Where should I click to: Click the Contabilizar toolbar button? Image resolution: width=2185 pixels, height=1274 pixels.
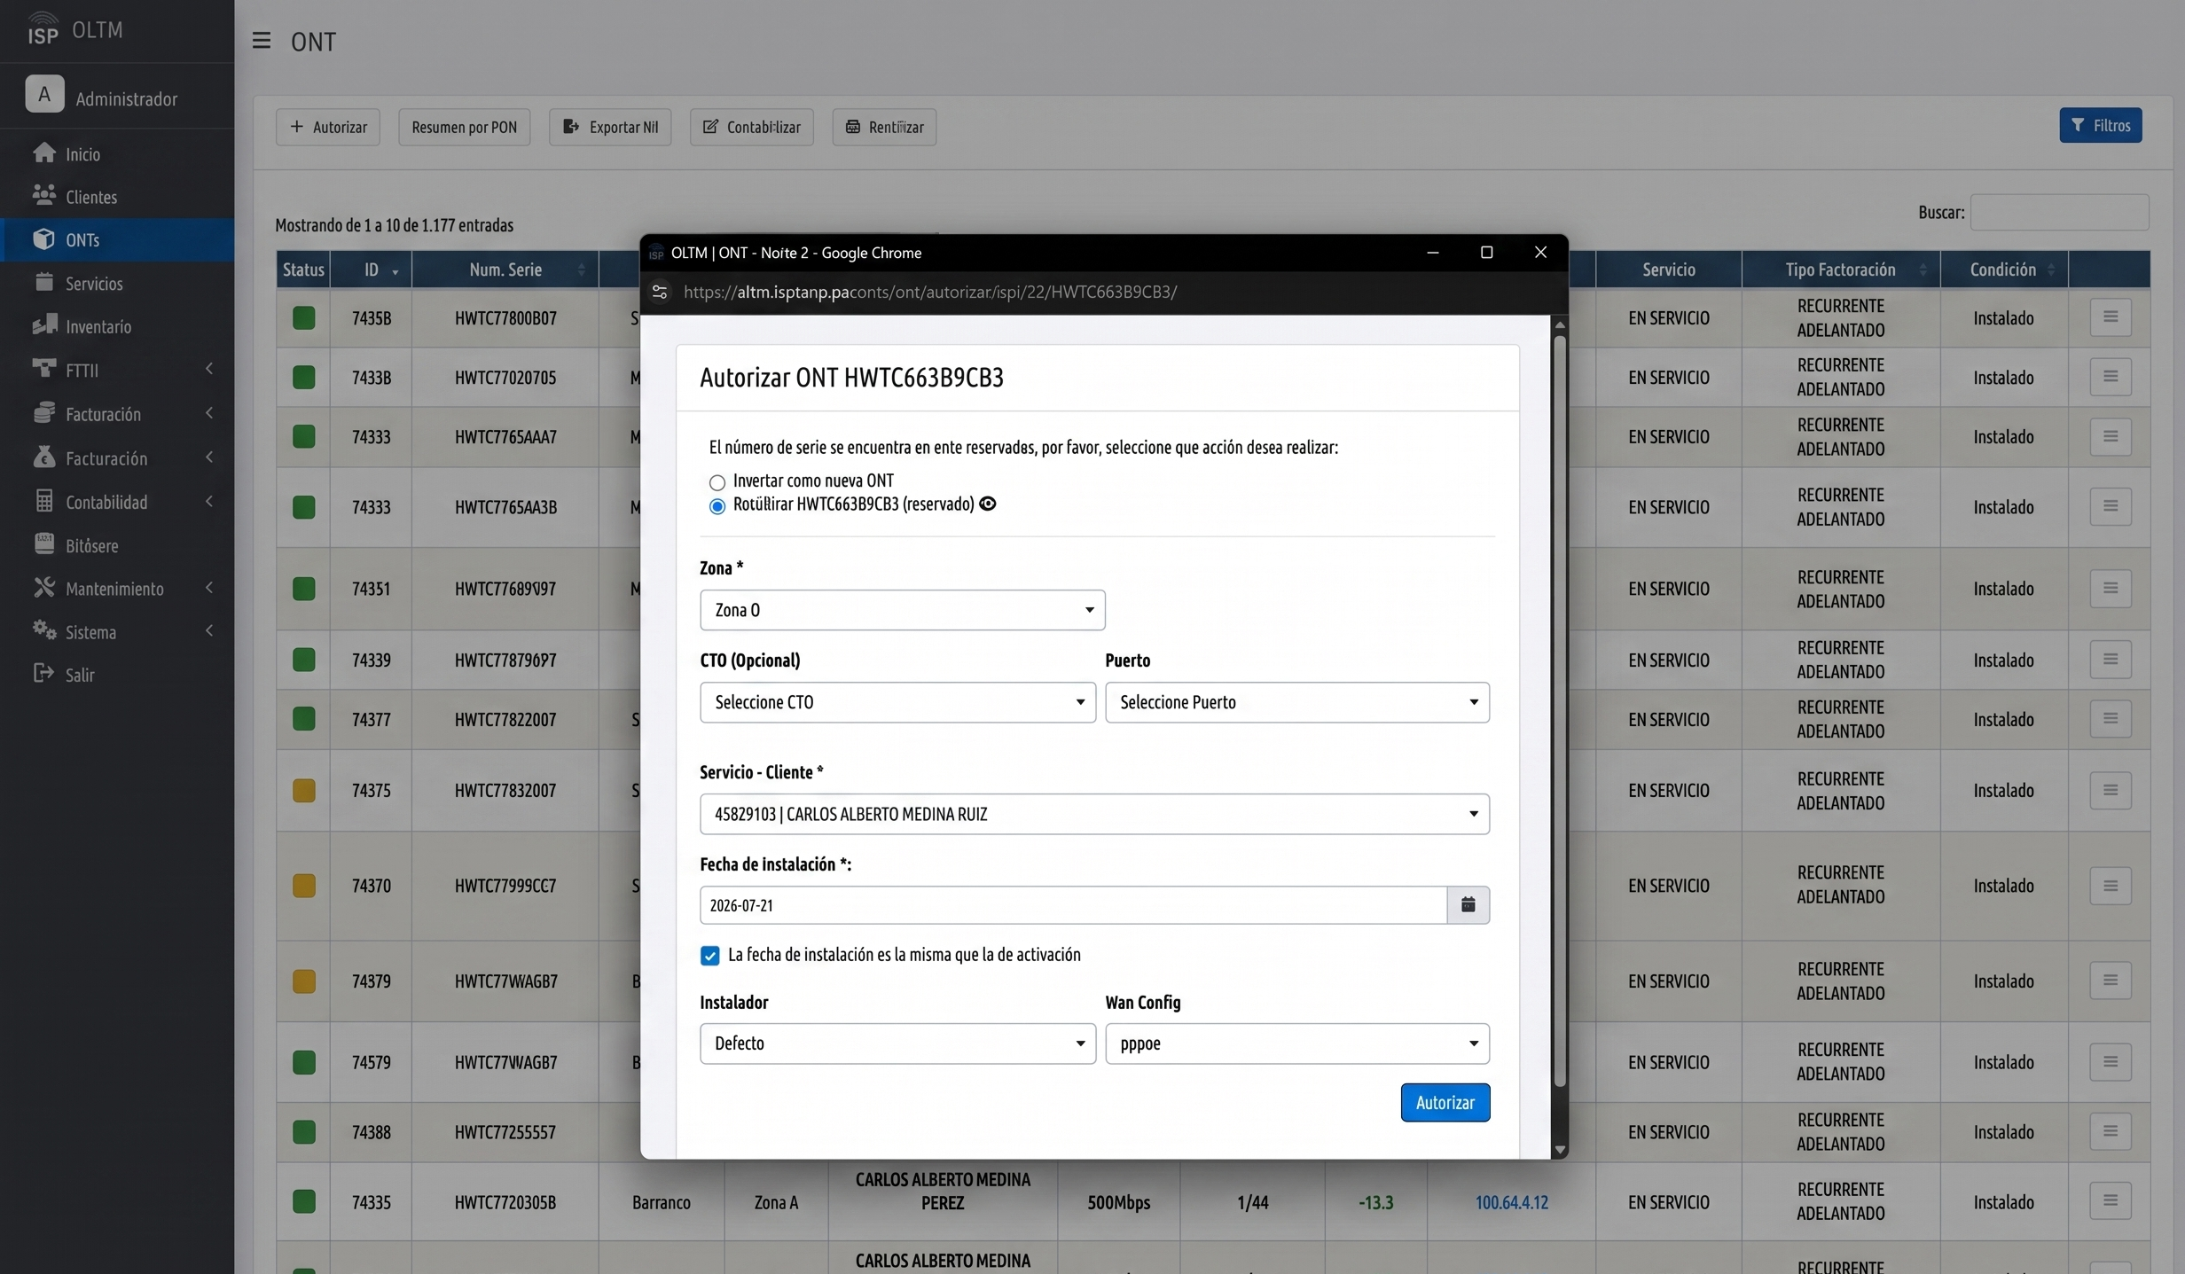pos(751,127)
